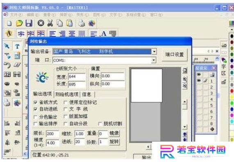Select the T text tool in left toolbox

click(x=17, y=47)
